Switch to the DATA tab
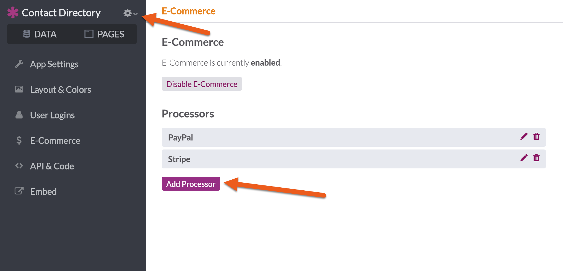 pyautogui.click(x=40, y=34)
